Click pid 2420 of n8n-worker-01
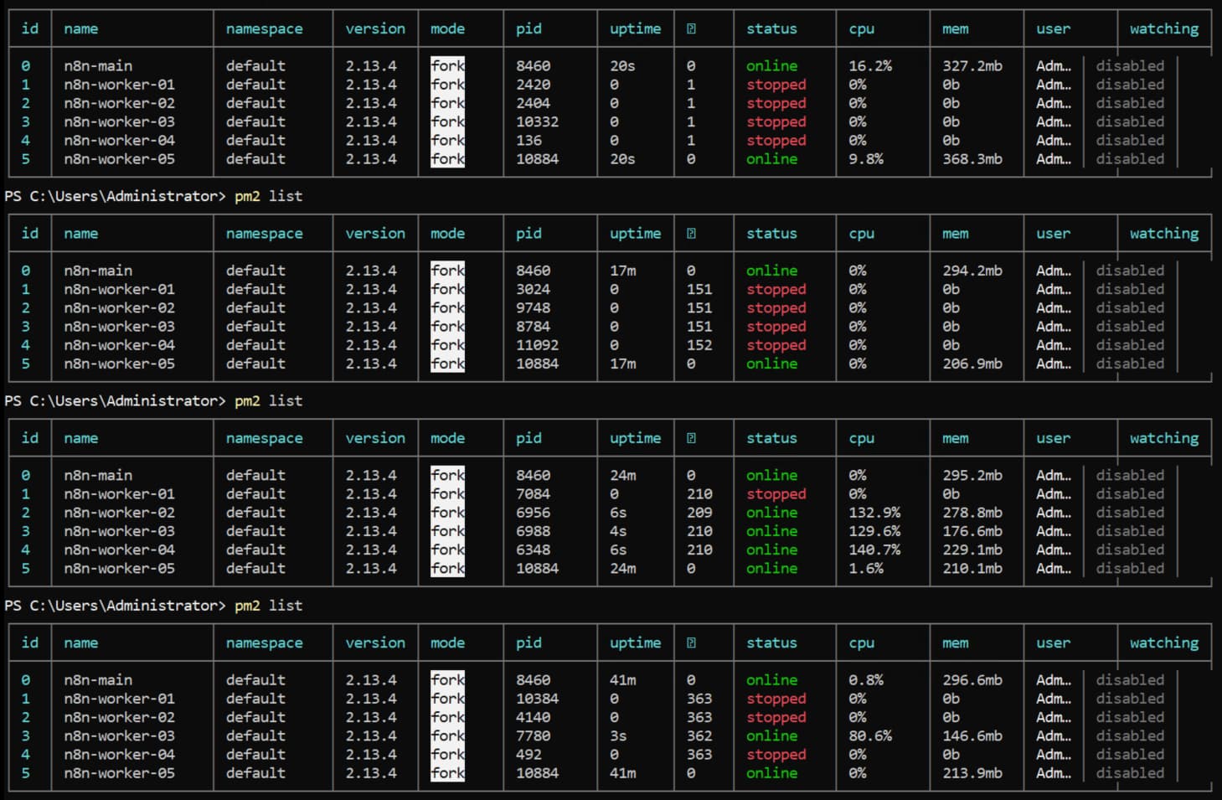This screenshot has height=800, width=1222. tap(533, 85)
